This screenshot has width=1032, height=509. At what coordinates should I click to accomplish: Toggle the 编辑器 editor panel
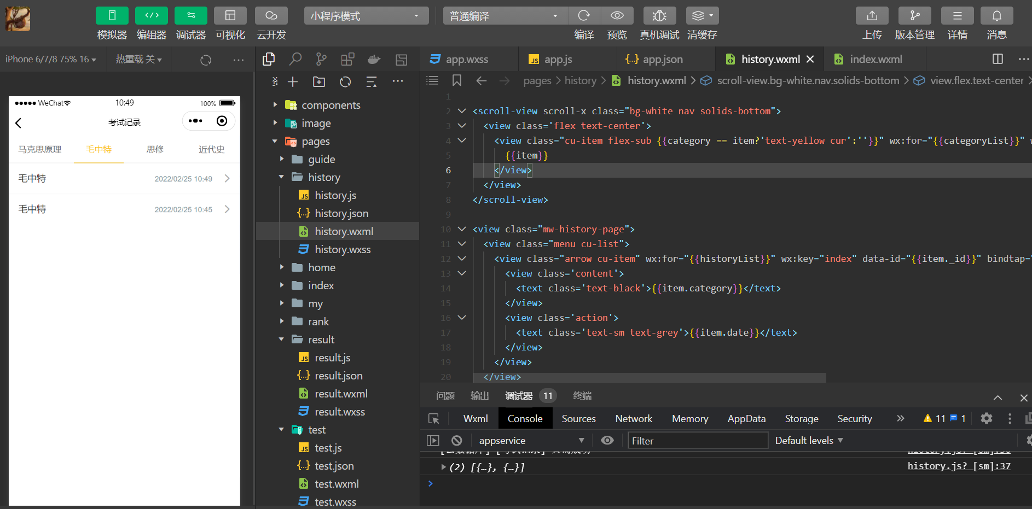pyautogui.click(x=151, y=16)
